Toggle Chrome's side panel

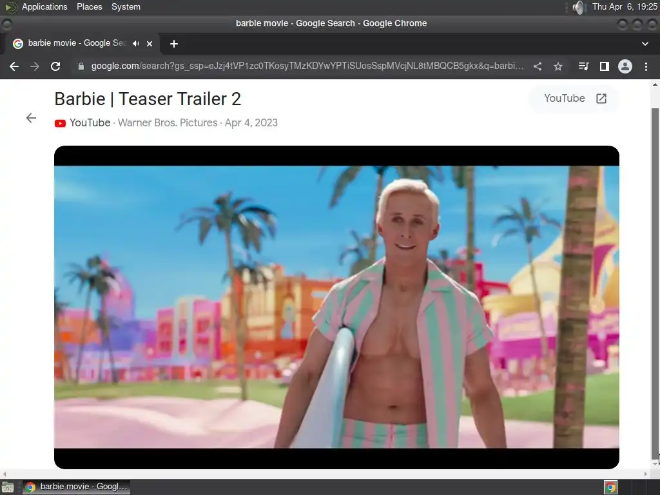(x=605, y=66)
